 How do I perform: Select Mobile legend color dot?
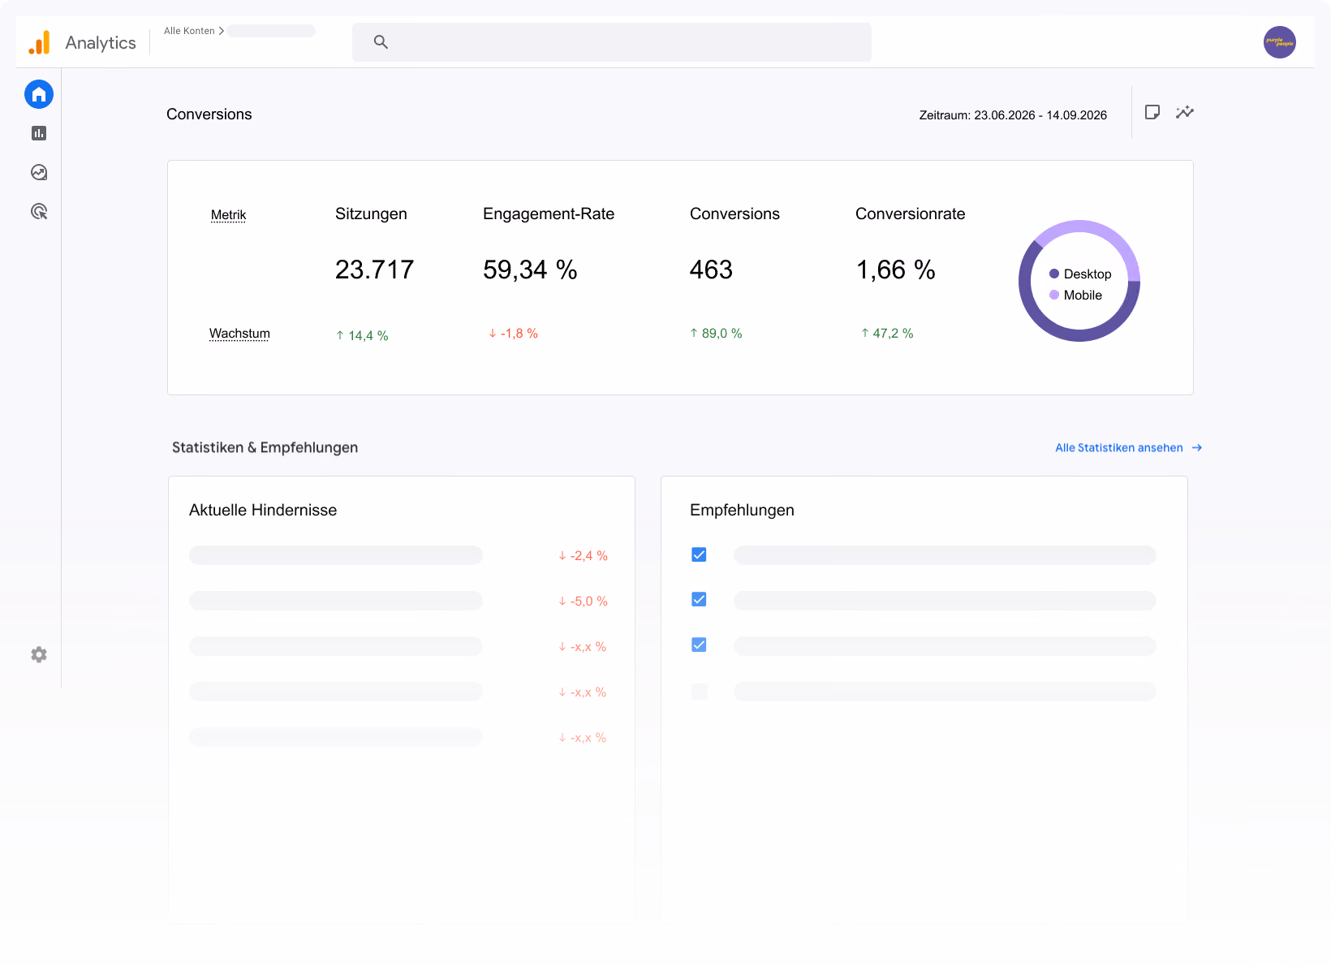click(1054, 295)
